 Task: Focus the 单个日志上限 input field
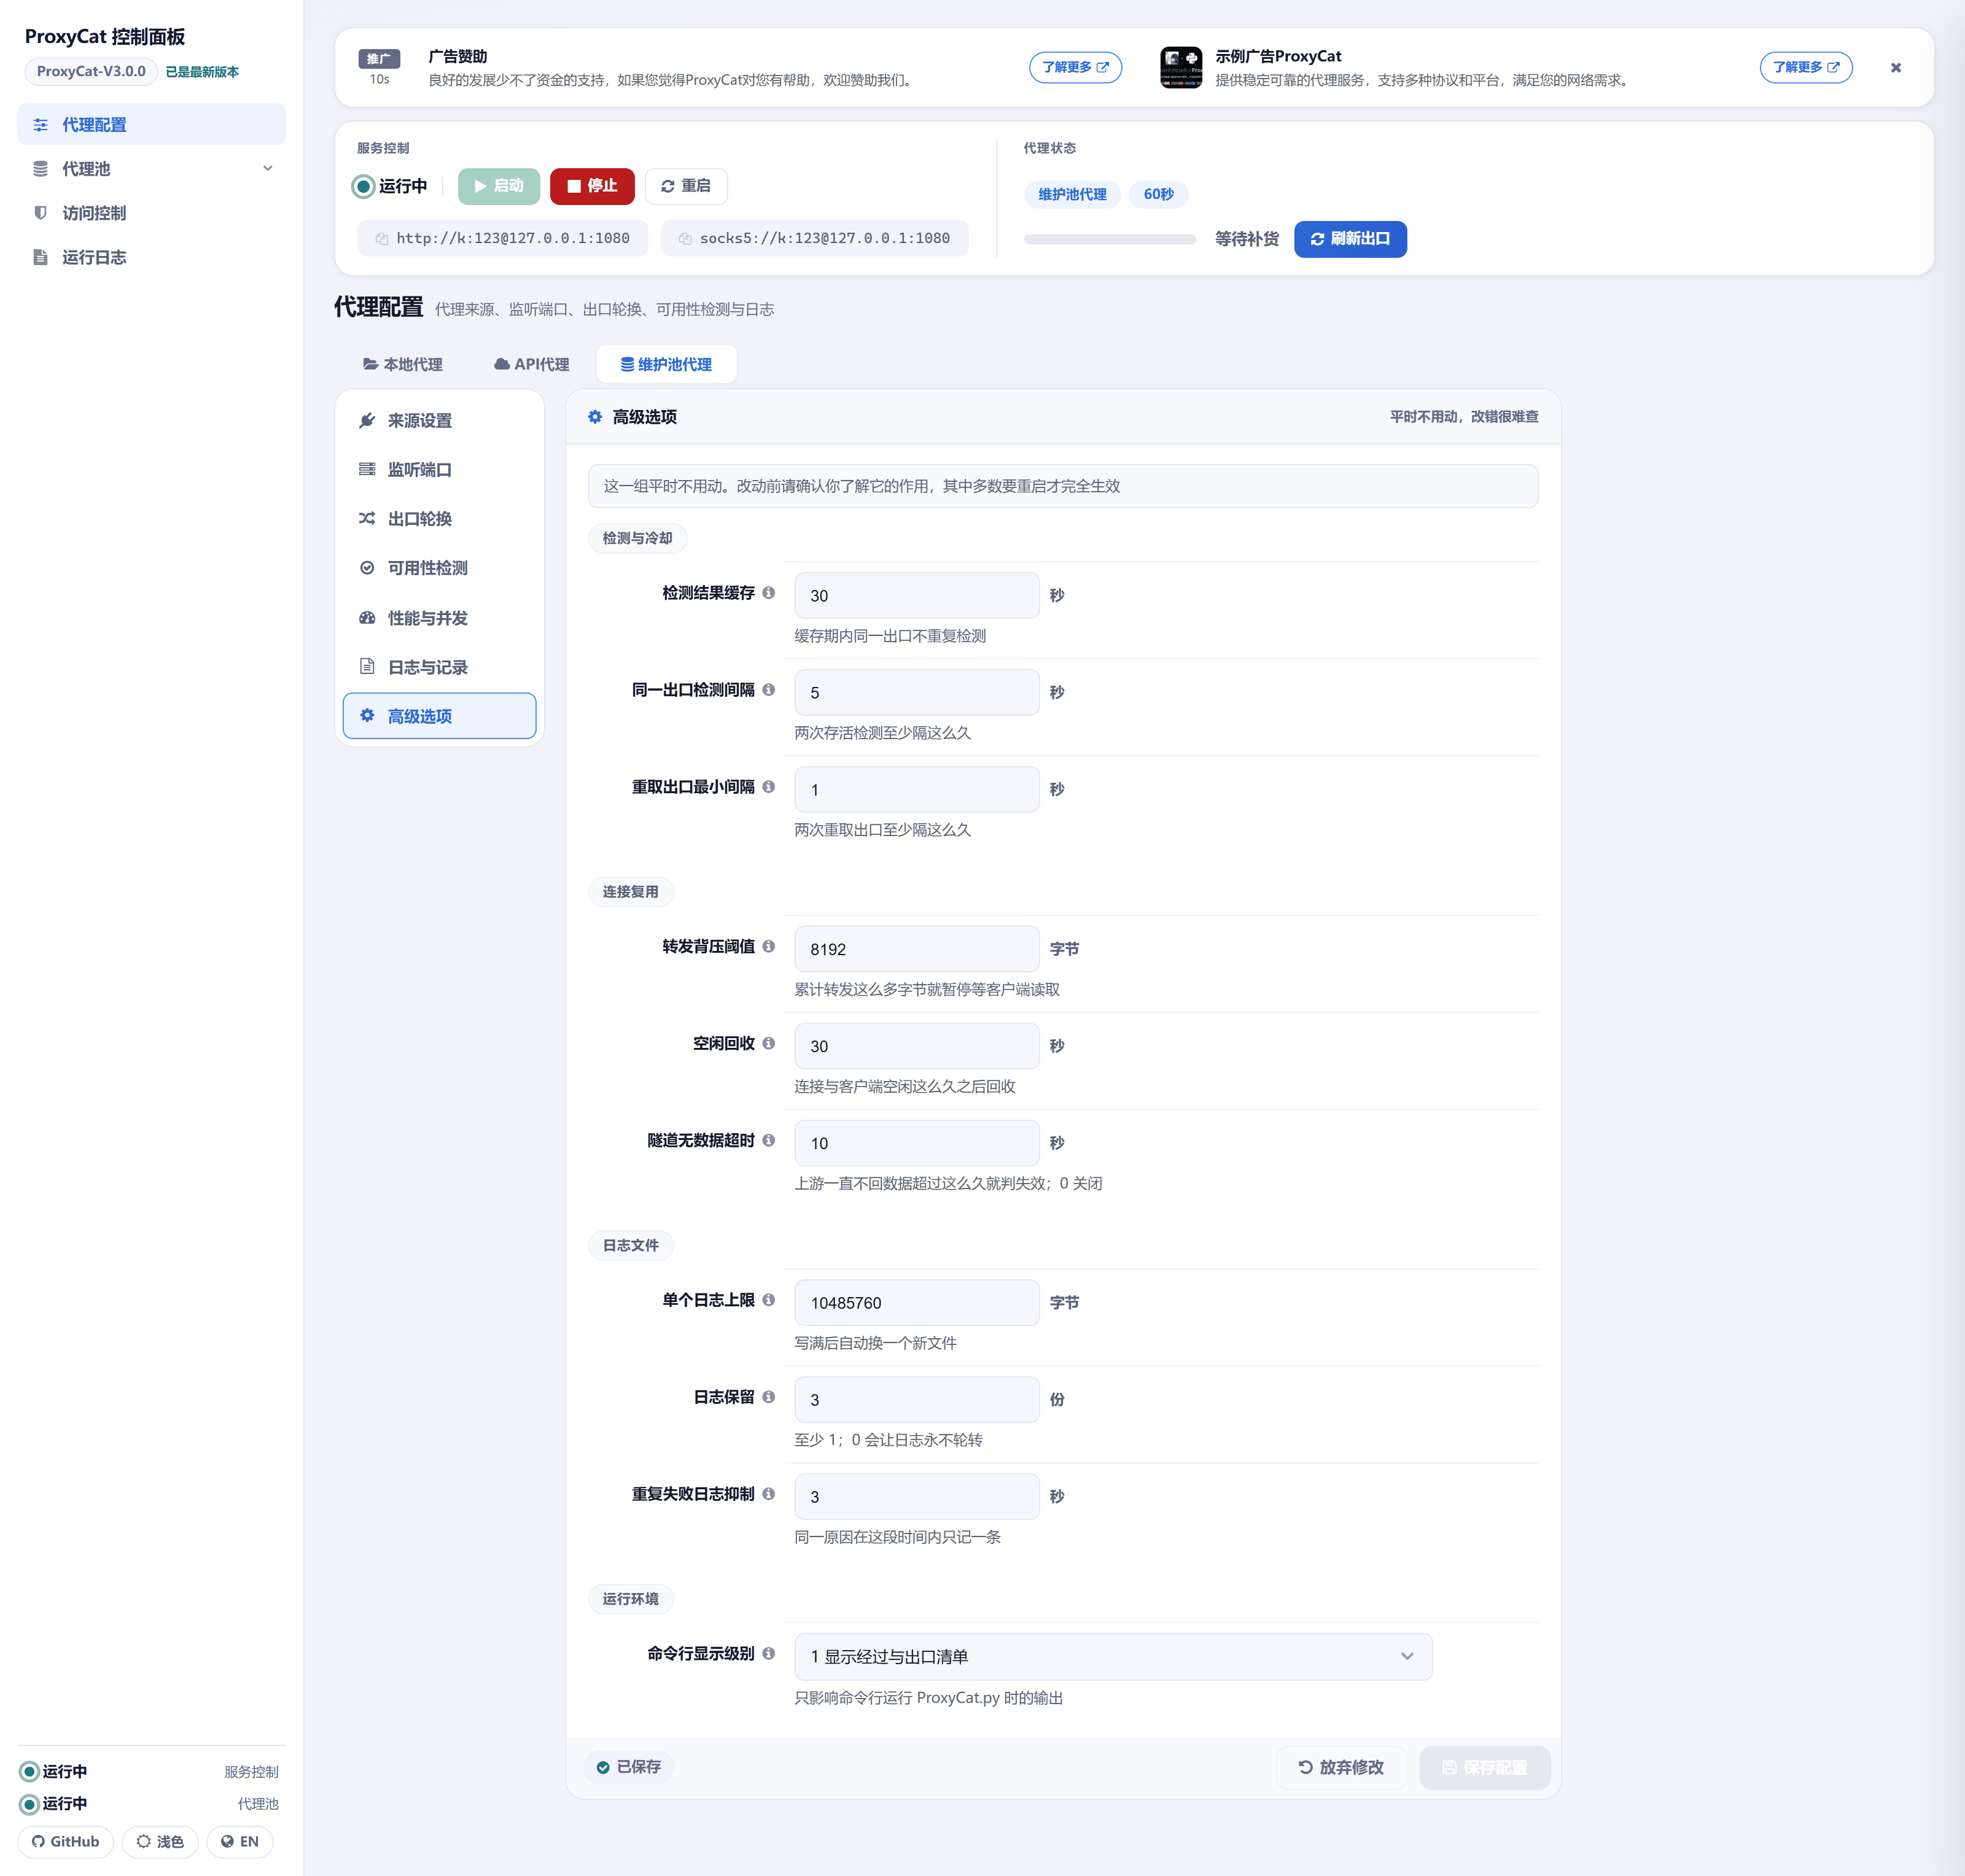916,1303
